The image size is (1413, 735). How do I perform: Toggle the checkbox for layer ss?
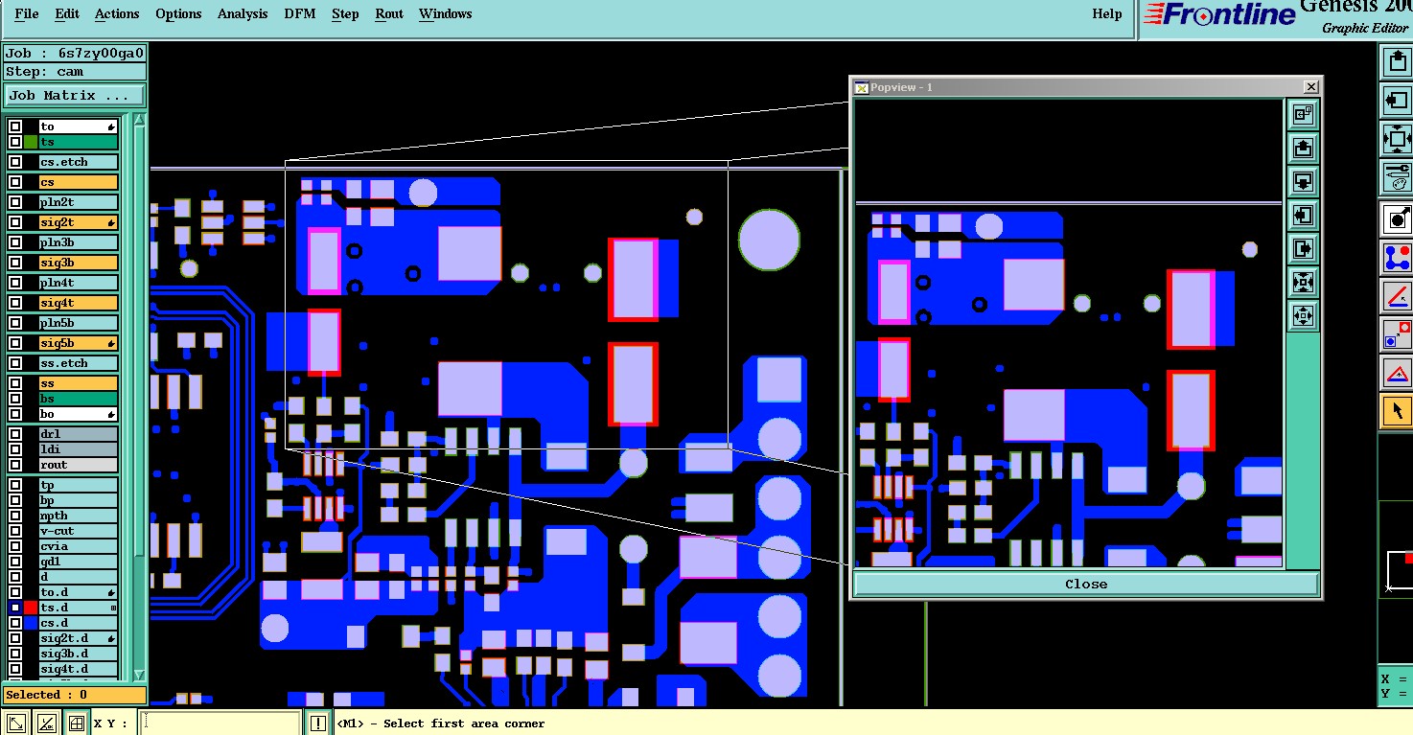click(15, 383)
